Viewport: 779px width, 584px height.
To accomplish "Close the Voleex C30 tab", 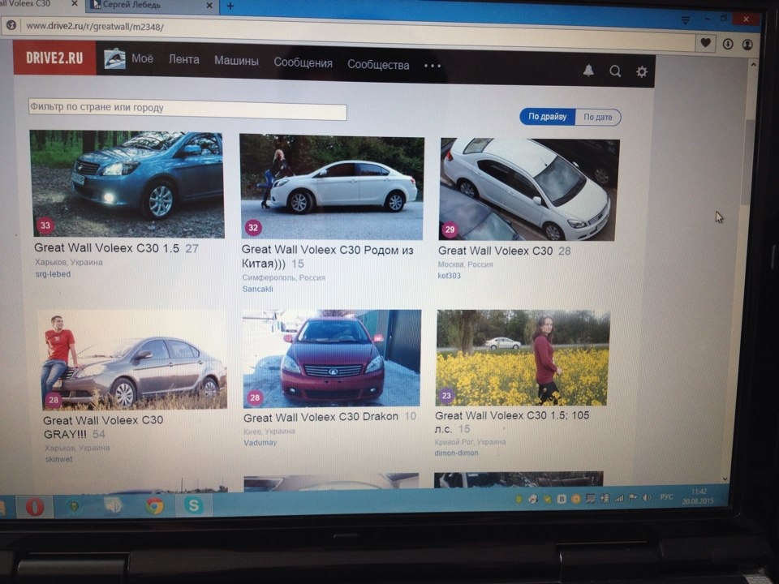I will click(x=74, y=3).
